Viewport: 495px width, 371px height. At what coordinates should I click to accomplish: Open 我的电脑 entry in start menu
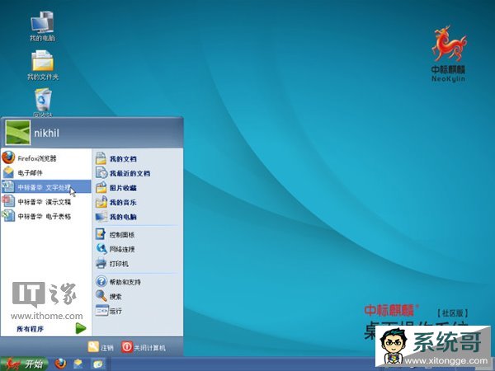pos(115,217)
